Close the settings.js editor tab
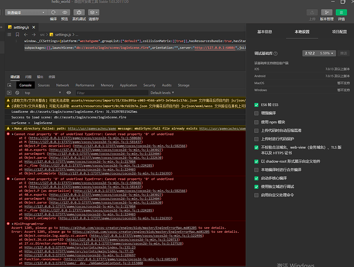The image size is (354, 267). pyautogui.click(x=34, y=27)
